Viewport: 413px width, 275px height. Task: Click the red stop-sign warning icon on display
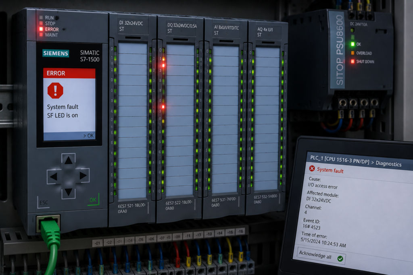pyautogui.click(x=55, y=91)
